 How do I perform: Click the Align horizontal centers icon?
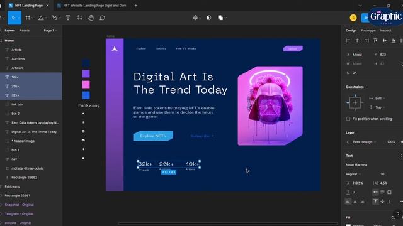357,40
